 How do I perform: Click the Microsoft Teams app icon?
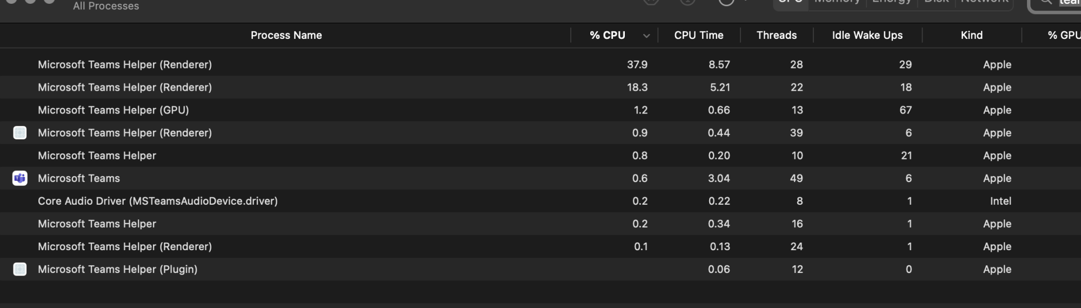pos(20,178)
